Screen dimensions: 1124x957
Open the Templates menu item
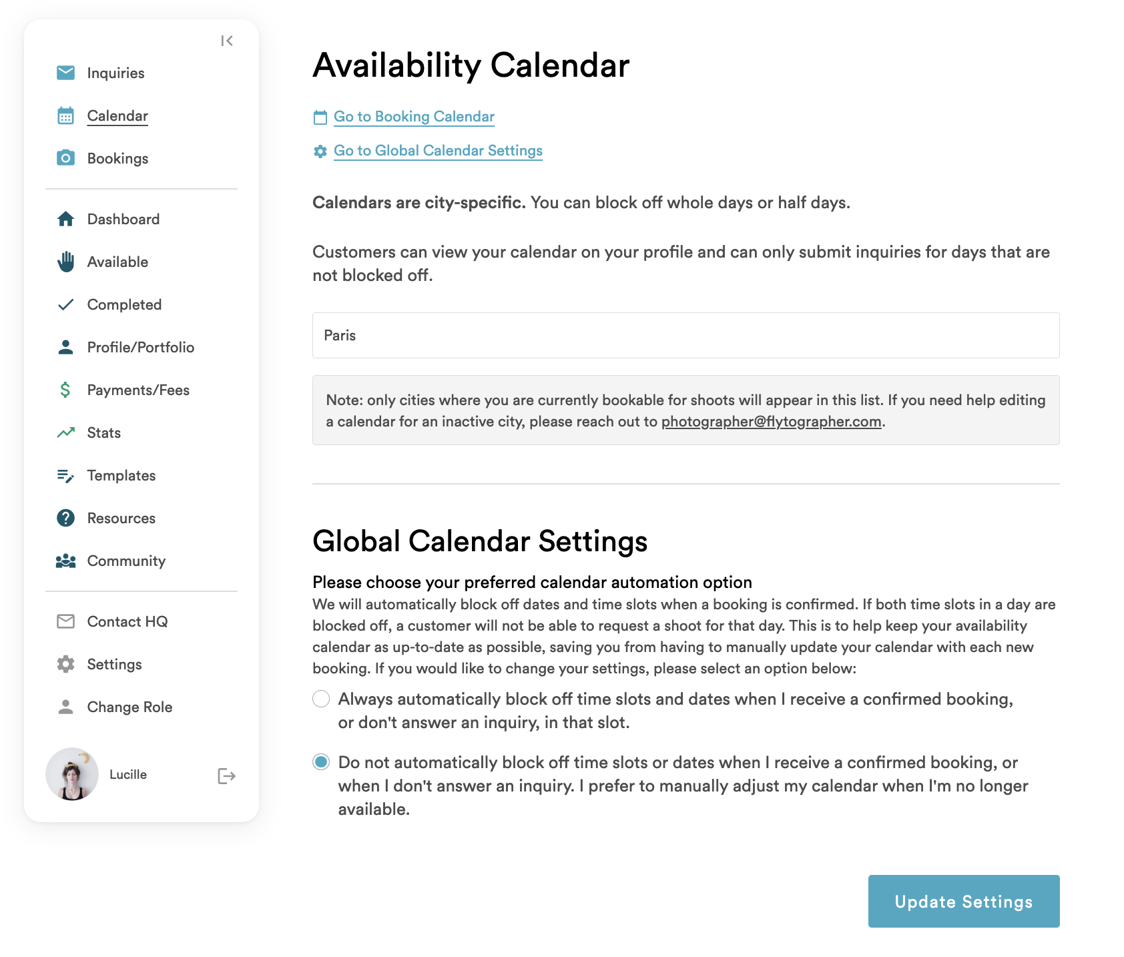(x=121, y=475)
